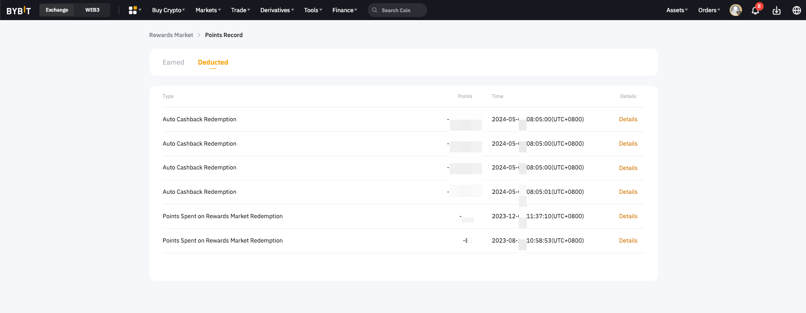Go back to Rewards Market breadcrumb
Image resolution: width=806 pixels, height=313 pixels.
[x=171, y=35]
